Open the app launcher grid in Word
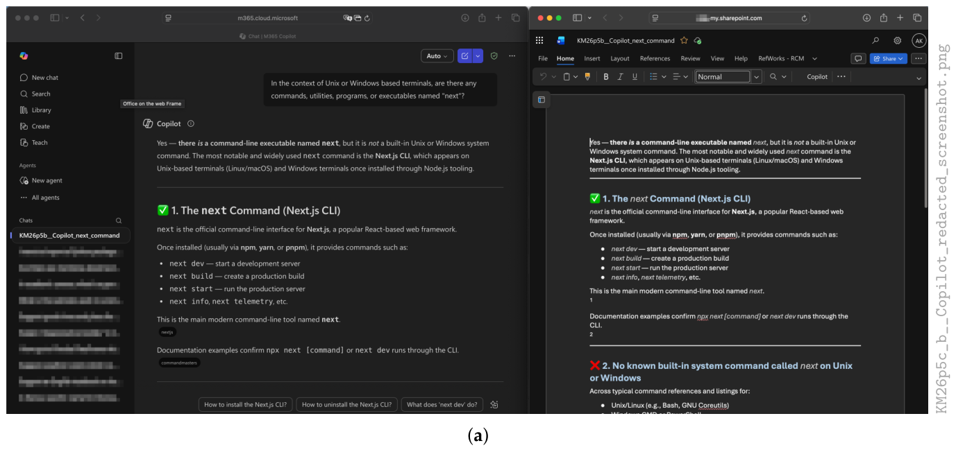This screenshot has height=450, width=956. 539,40
